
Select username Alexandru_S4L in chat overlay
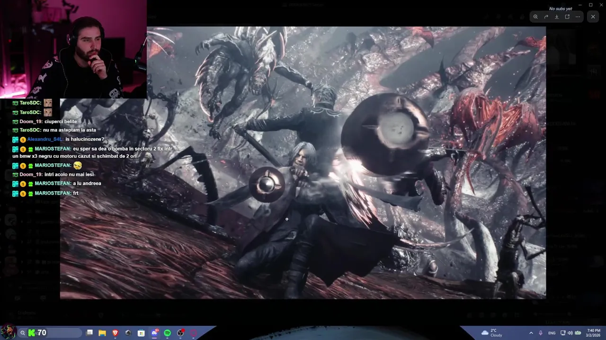45,139
